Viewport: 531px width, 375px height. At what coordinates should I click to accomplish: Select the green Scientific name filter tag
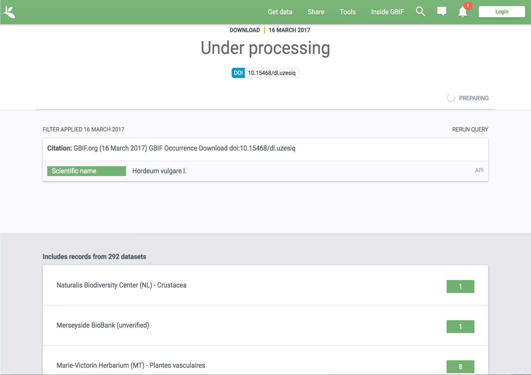click(x=86, y=171)
